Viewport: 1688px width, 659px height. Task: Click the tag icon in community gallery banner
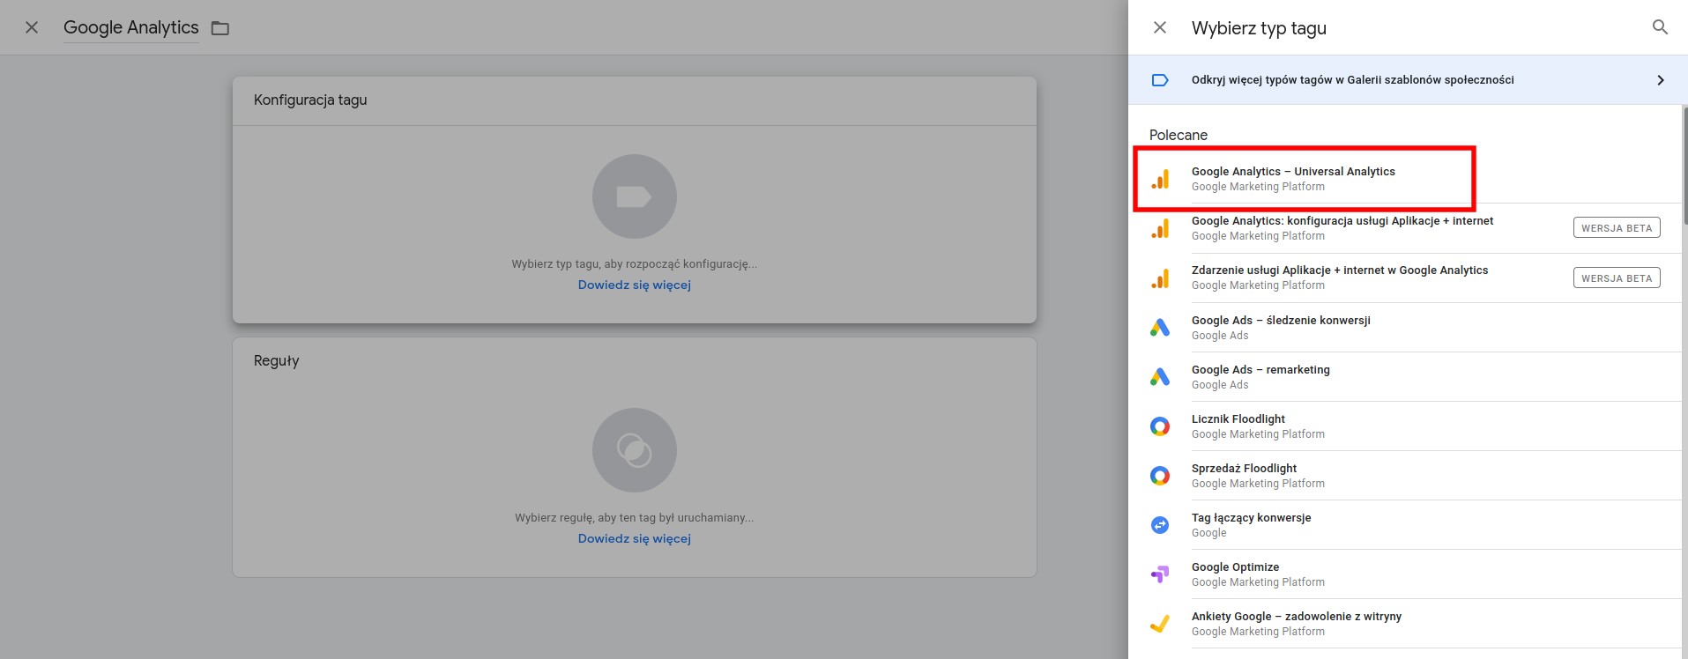(1160, 80)
